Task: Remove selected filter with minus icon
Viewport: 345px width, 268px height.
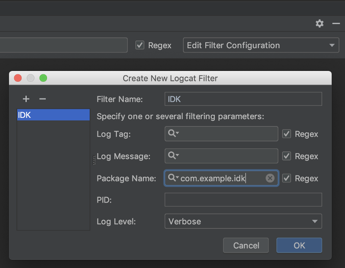Action: click(x=42, y=99)
